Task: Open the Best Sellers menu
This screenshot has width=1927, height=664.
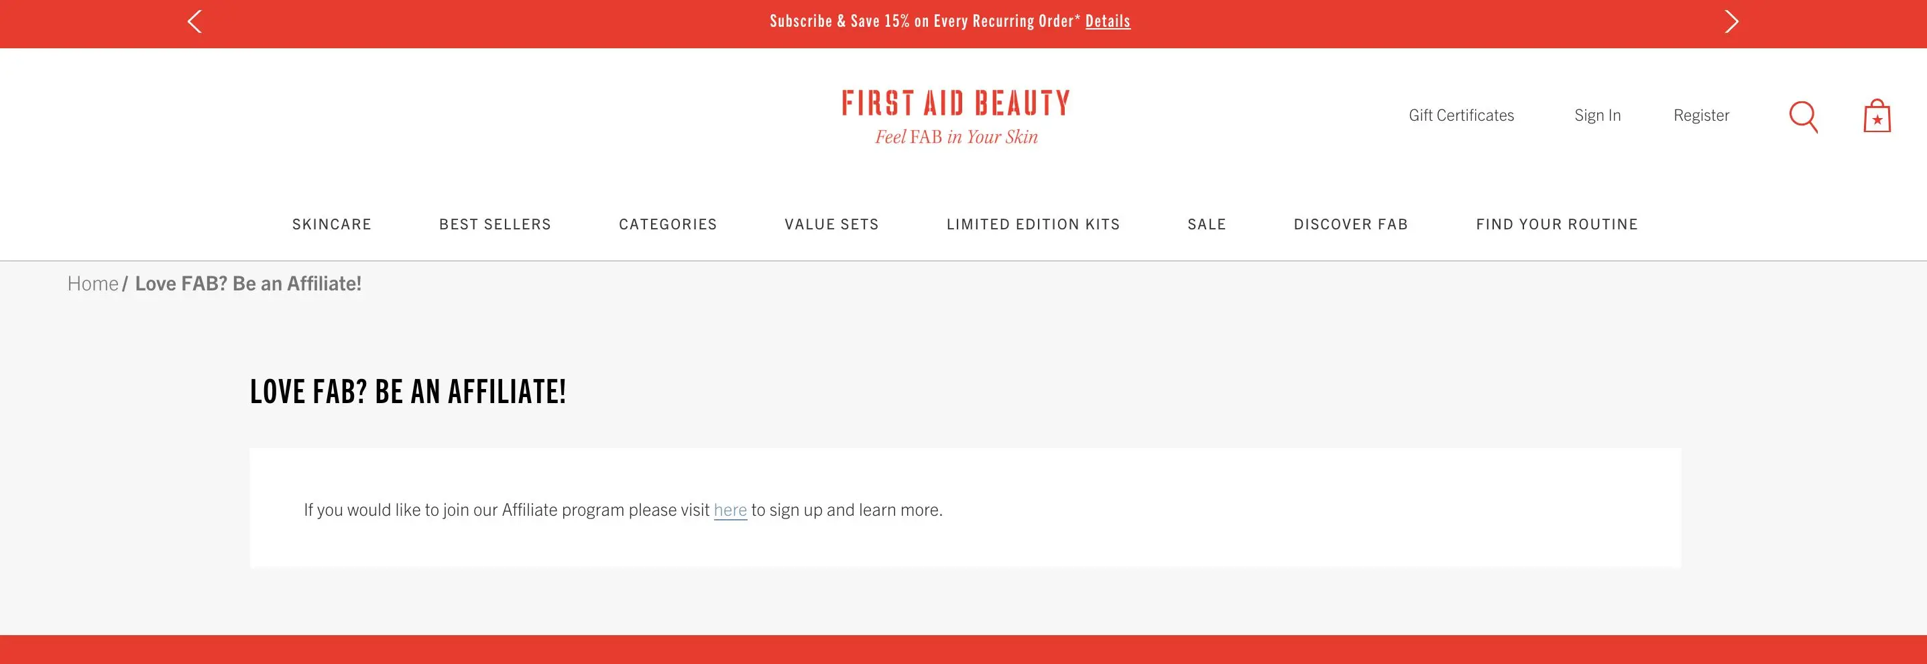Action: (x=494, y=225)
